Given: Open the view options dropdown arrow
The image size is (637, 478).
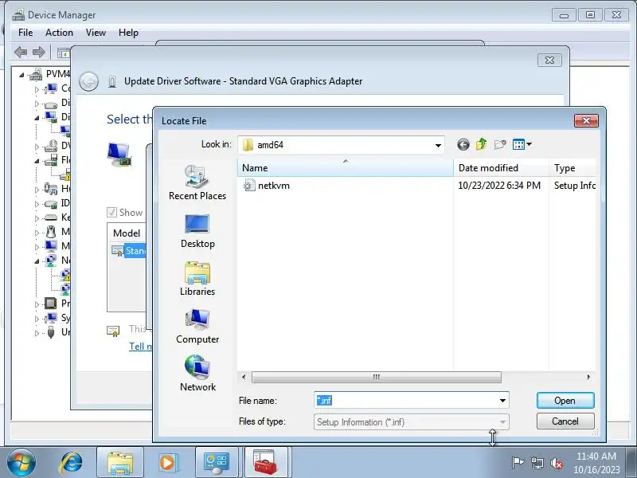Looking at the screenshot, I should point(529,144).
